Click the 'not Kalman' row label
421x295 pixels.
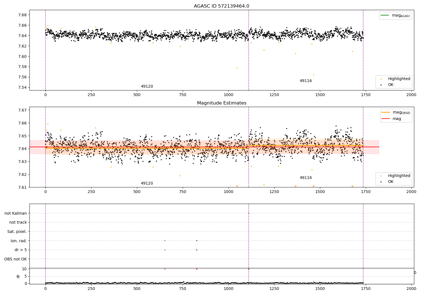(16, 214)
